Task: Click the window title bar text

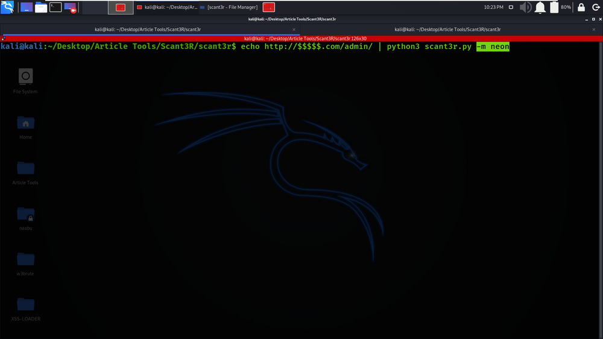Action: click(x=292, y=19)
